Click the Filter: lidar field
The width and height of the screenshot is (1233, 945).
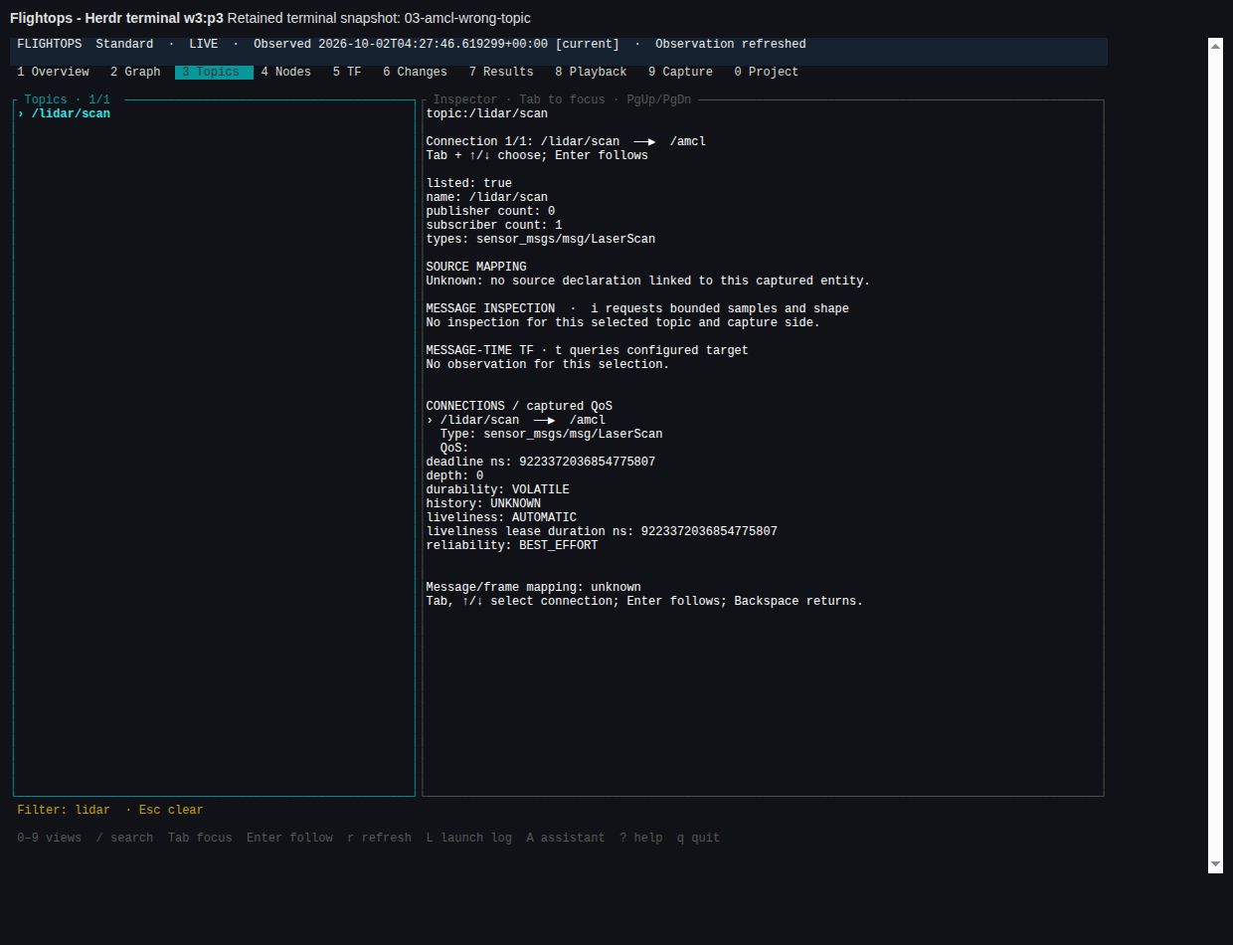point(64,810)
